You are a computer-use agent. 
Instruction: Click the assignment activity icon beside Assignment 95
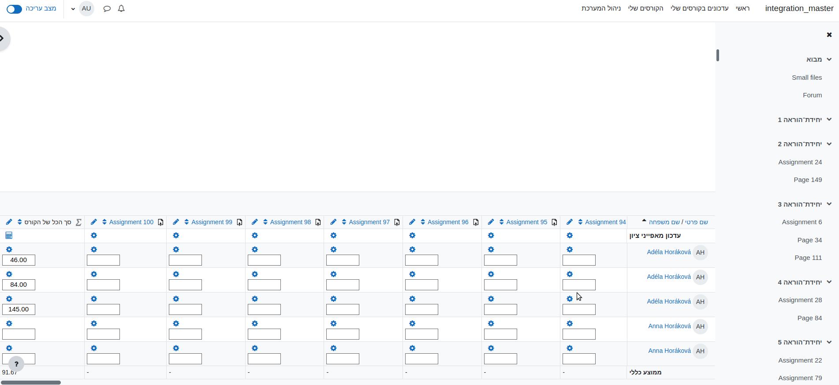click(554, 222)
